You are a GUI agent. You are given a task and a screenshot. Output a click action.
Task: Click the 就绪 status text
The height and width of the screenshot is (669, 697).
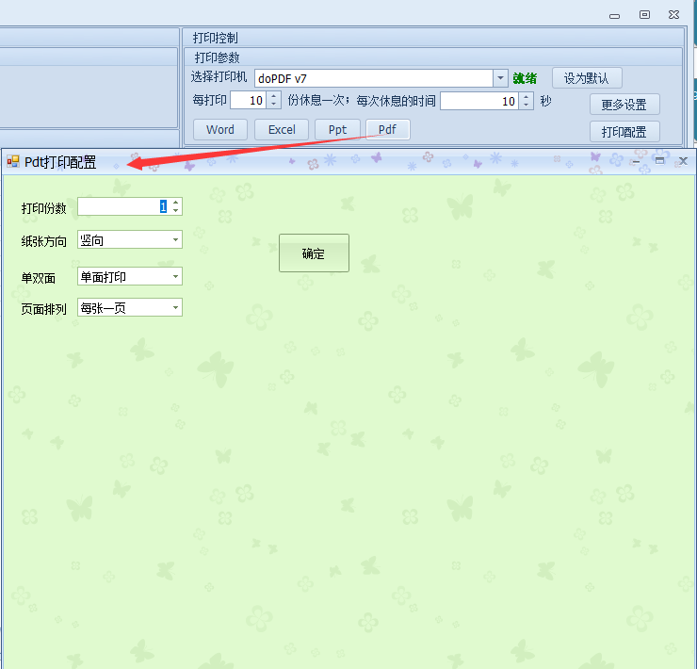click(525, 78)
